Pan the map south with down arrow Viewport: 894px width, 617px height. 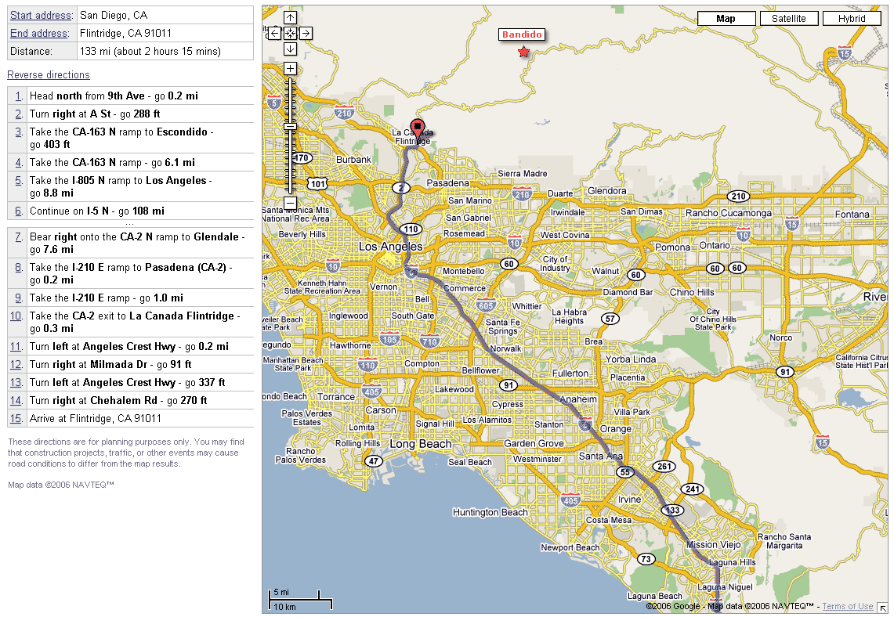[x=290, y=49]
